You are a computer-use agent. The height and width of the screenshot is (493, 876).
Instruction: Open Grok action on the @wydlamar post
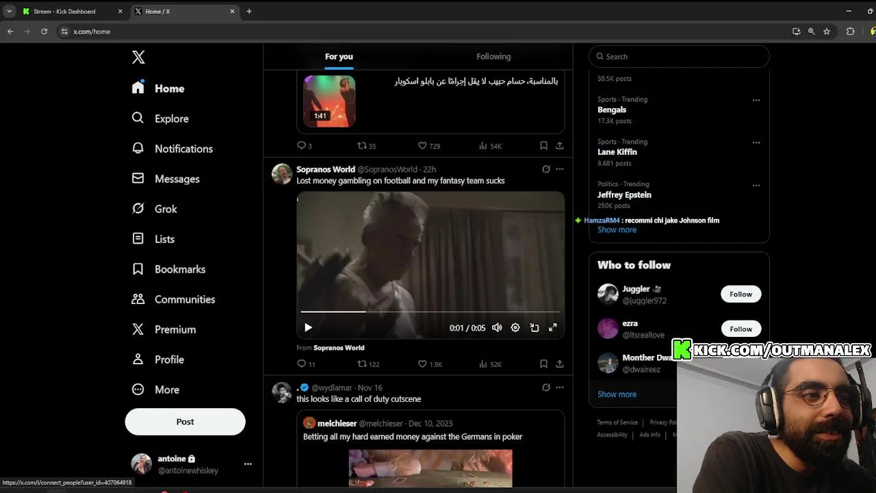(545, 388)
